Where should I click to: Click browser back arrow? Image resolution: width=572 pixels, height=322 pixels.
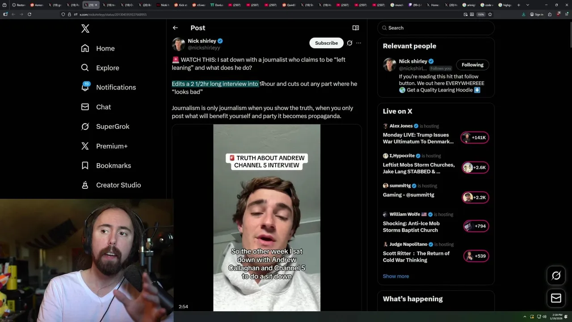pyautogui.click(x=13, y=14)
